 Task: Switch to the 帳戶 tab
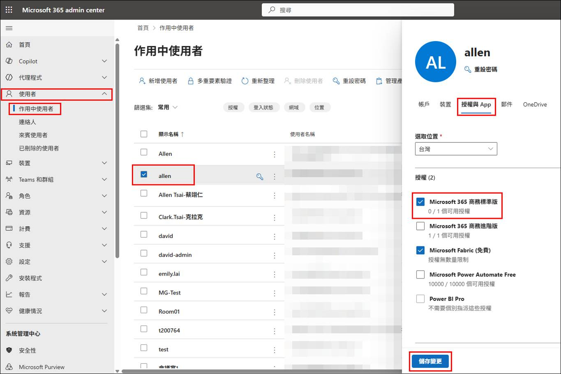(424, 105)
